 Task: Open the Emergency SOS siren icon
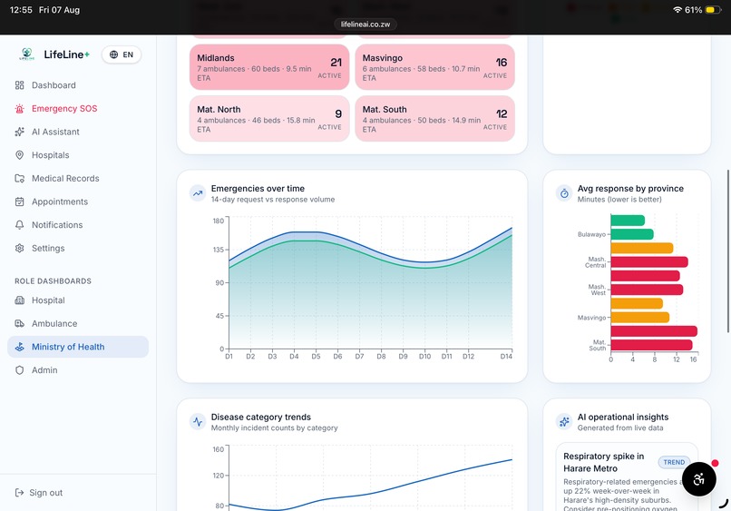(20, 108)
